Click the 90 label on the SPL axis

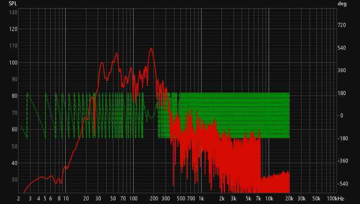point(14,79)
